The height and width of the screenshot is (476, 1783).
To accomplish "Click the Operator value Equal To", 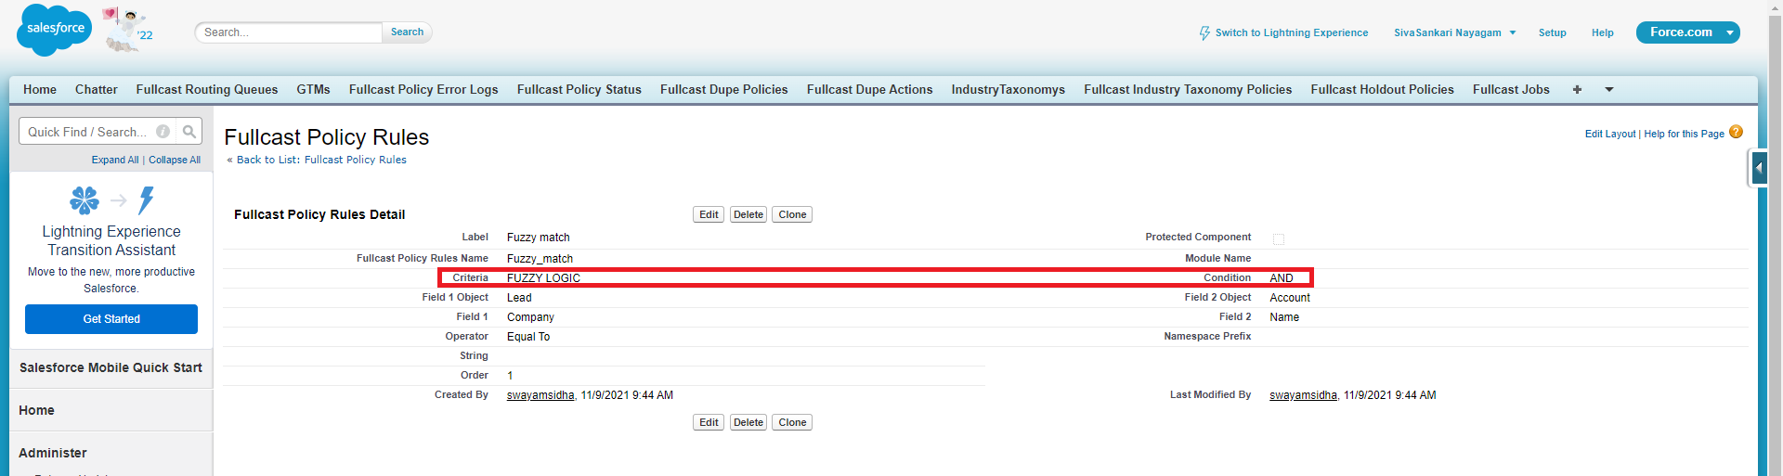I will pos(528,337).
